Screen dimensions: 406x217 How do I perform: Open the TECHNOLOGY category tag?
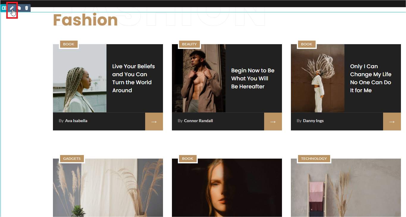(x=314, y=159)
